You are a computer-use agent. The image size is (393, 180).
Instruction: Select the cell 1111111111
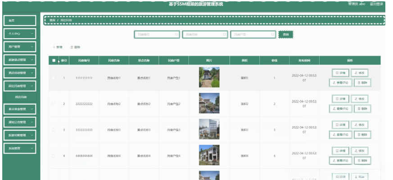point(84,78)
